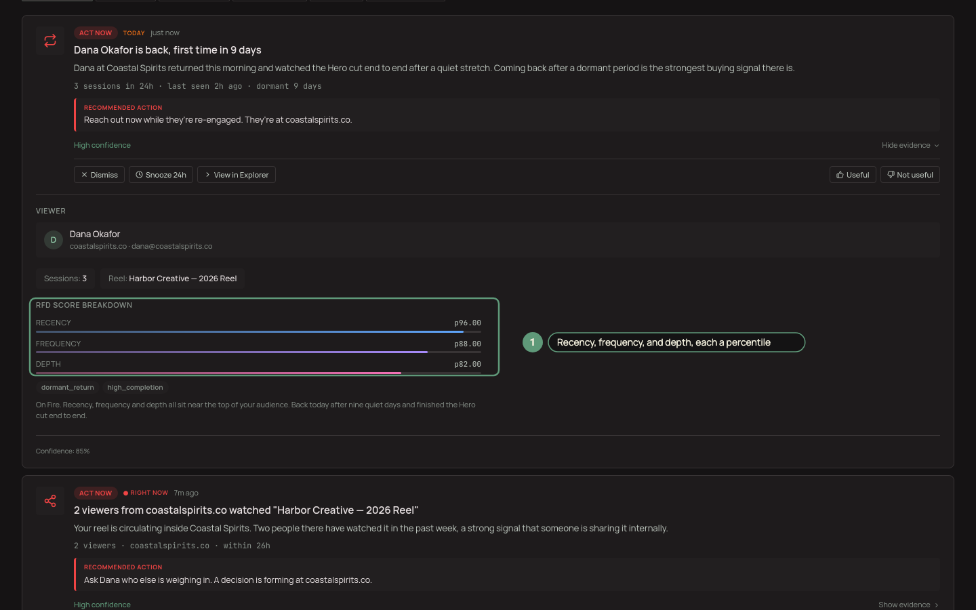Click the p96.00 recency value

[x=468, y=323]
